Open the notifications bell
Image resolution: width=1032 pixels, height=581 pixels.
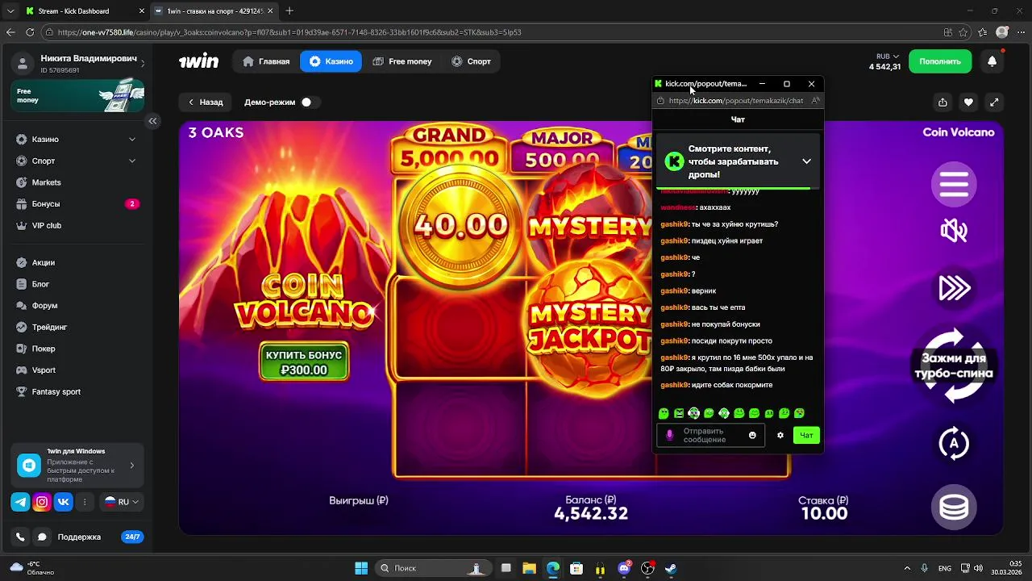coord(992,61)
